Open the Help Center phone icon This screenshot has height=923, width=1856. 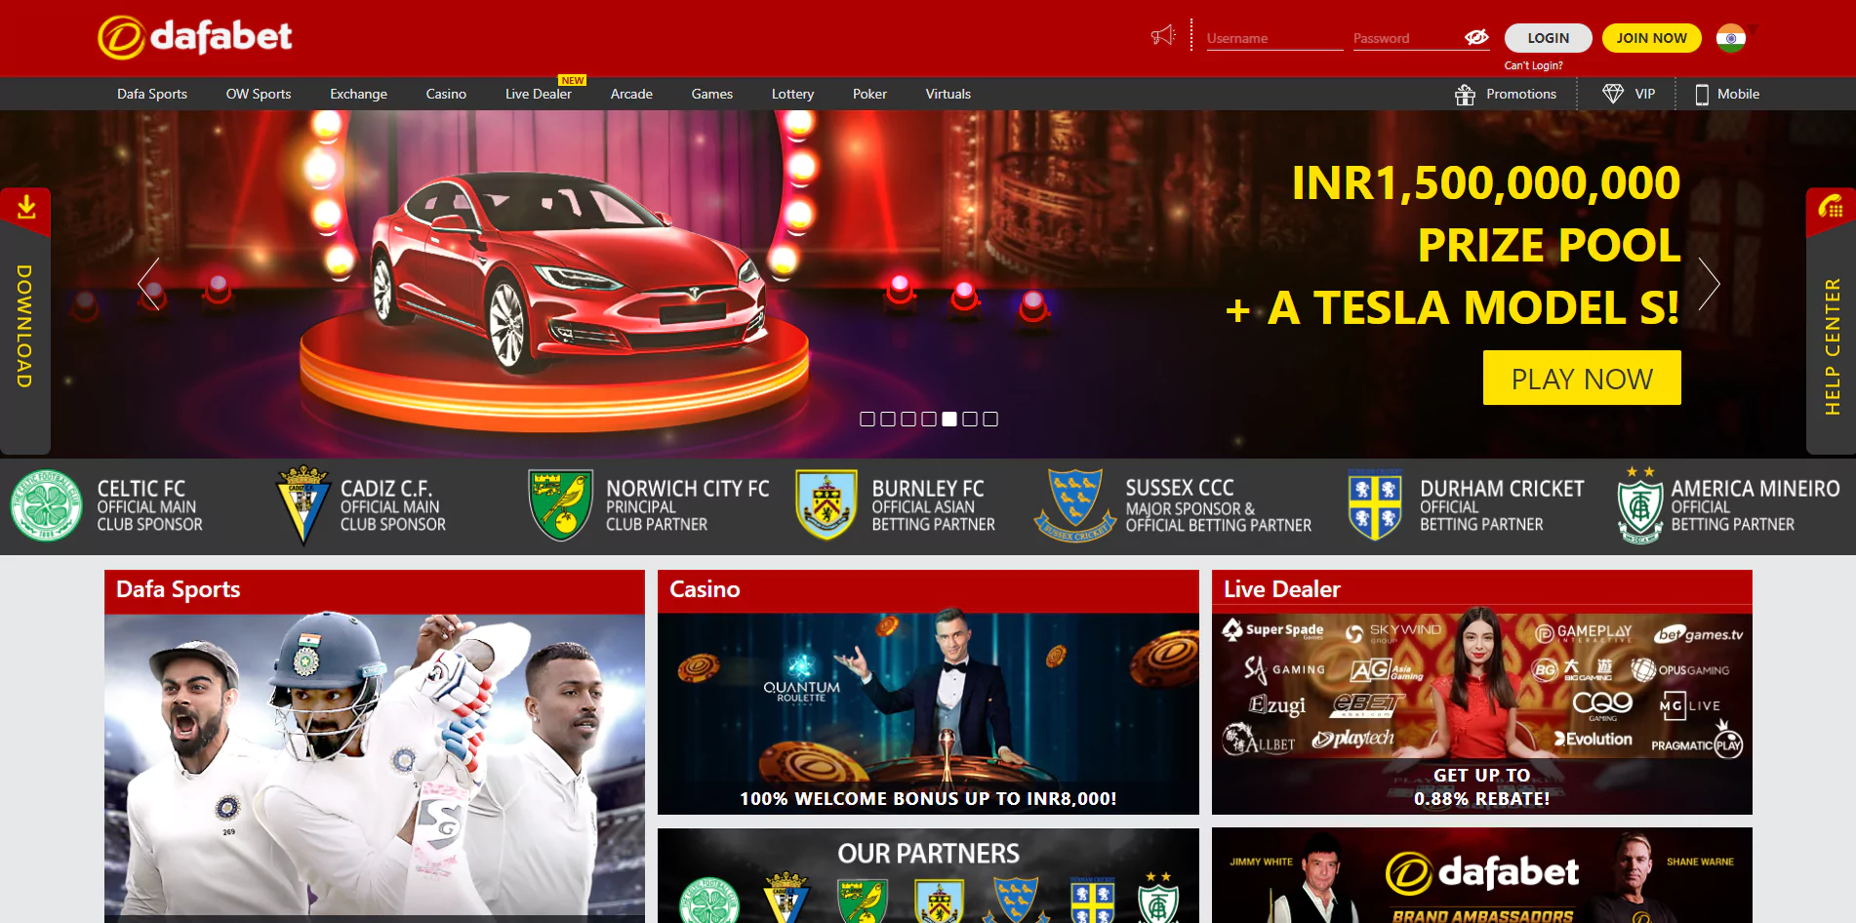[1830, 207]
